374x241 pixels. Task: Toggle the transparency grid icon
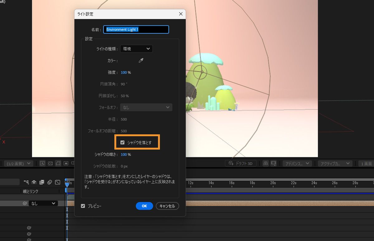coord(50,164)
